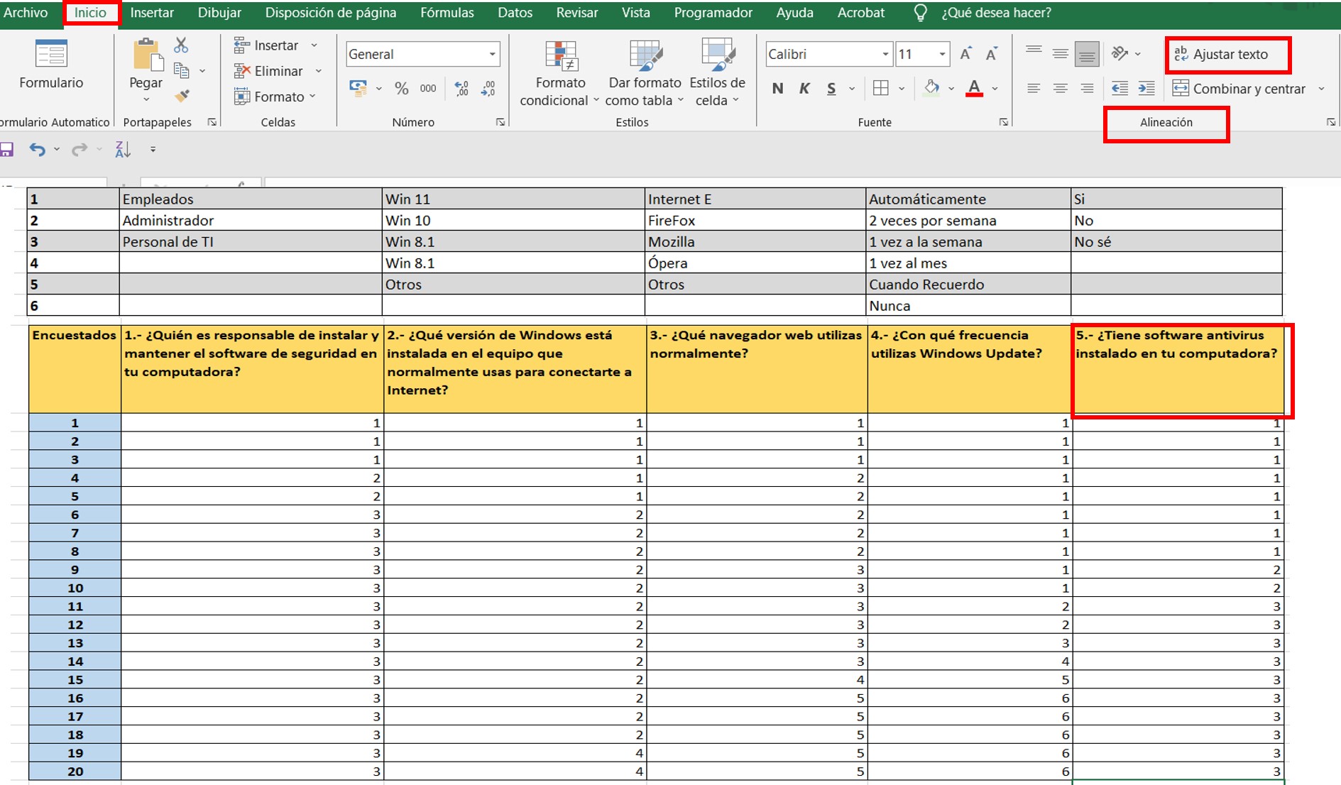Screen dimensions: 1341x785
Task: Click the Copy icon in Portapapeles
Action: 182,70
